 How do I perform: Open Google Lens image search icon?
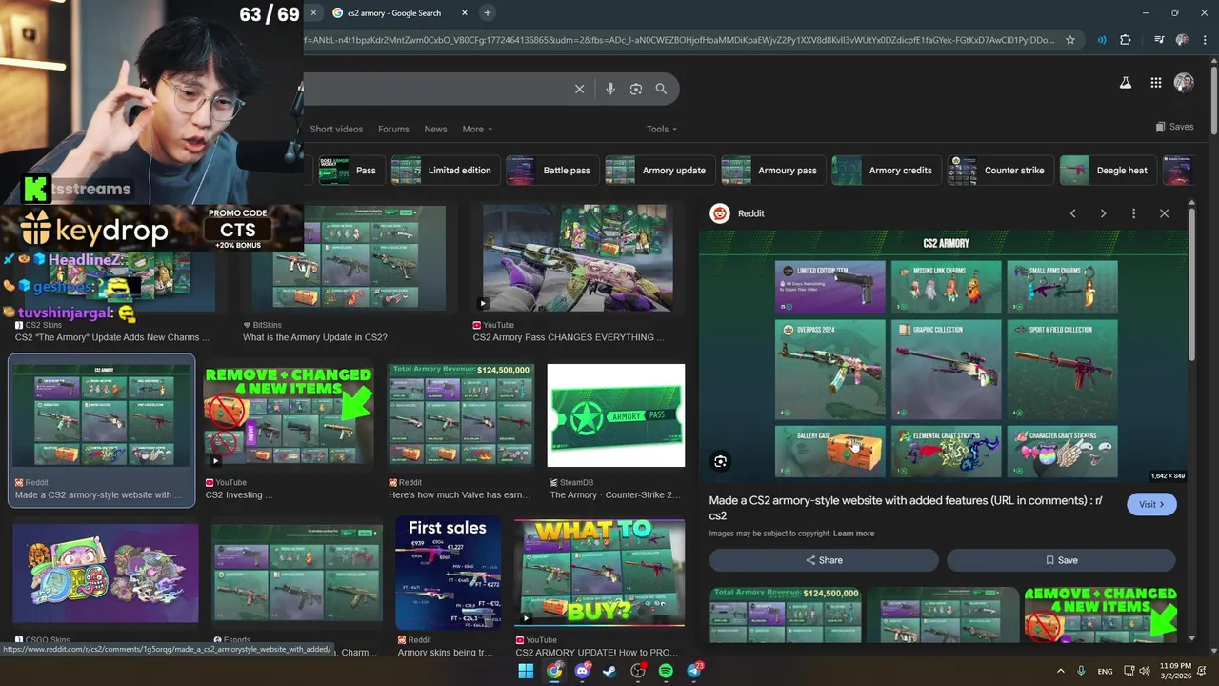(636, 89)
